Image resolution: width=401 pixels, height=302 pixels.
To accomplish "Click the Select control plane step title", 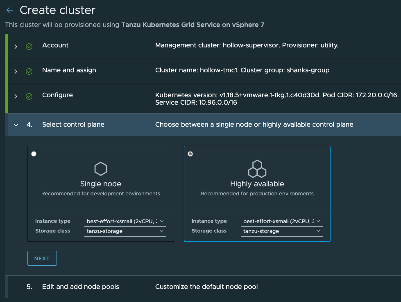I will 73,125.
